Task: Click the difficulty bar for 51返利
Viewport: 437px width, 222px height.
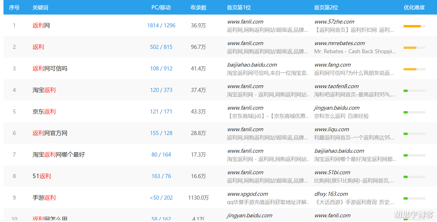Action: tap(414, 177)
